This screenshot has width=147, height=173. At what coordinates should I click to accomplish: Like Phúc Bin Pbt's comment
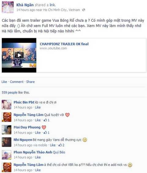[38, 107]
